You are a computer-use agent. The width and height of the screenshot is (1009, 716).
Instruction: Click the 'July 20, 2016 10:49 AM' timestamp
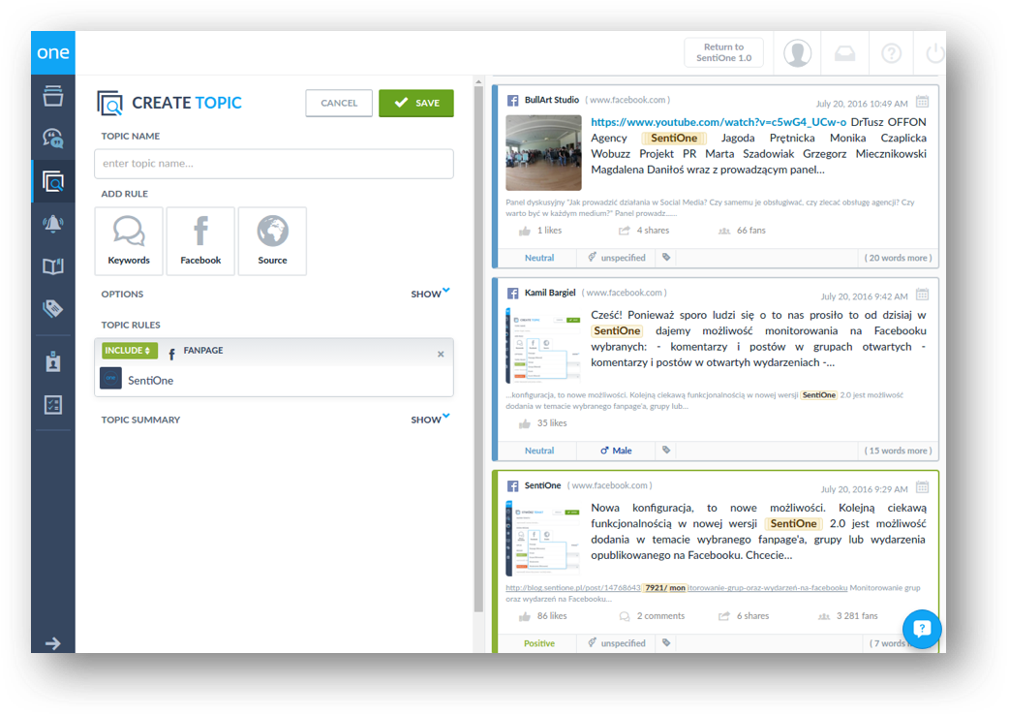pos(862,104)
